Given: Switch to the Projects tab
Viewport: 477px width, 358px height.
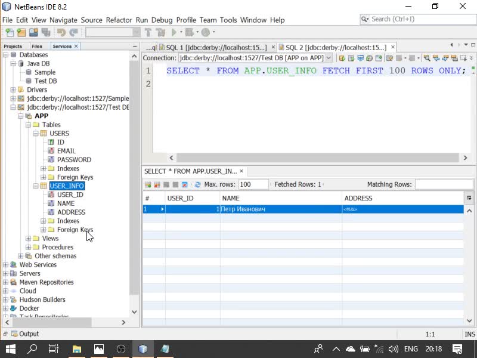Looking at the screenshot, I should [x=13, y=47].
